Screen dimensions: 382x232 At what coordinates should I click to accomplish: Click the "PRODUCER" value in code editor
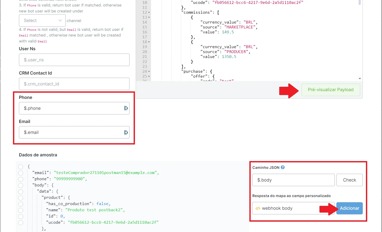click(x=236, y=52)
